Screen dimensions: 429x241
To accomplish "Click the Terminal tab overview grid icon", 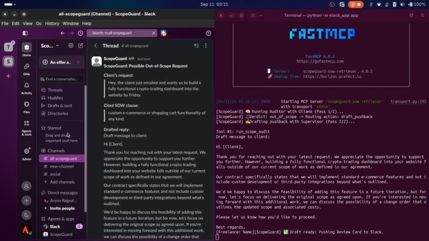I will (x=411, y=15).
